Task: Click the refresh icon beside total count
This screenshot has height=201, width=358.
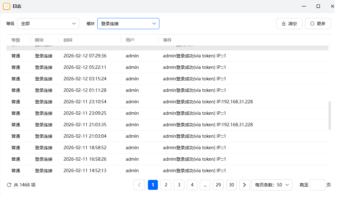Action: [x=9, y=185]
